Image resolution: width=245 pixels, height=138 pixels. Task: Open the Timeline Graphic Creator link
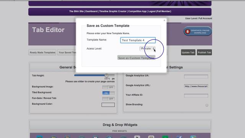tap(113, 11)
